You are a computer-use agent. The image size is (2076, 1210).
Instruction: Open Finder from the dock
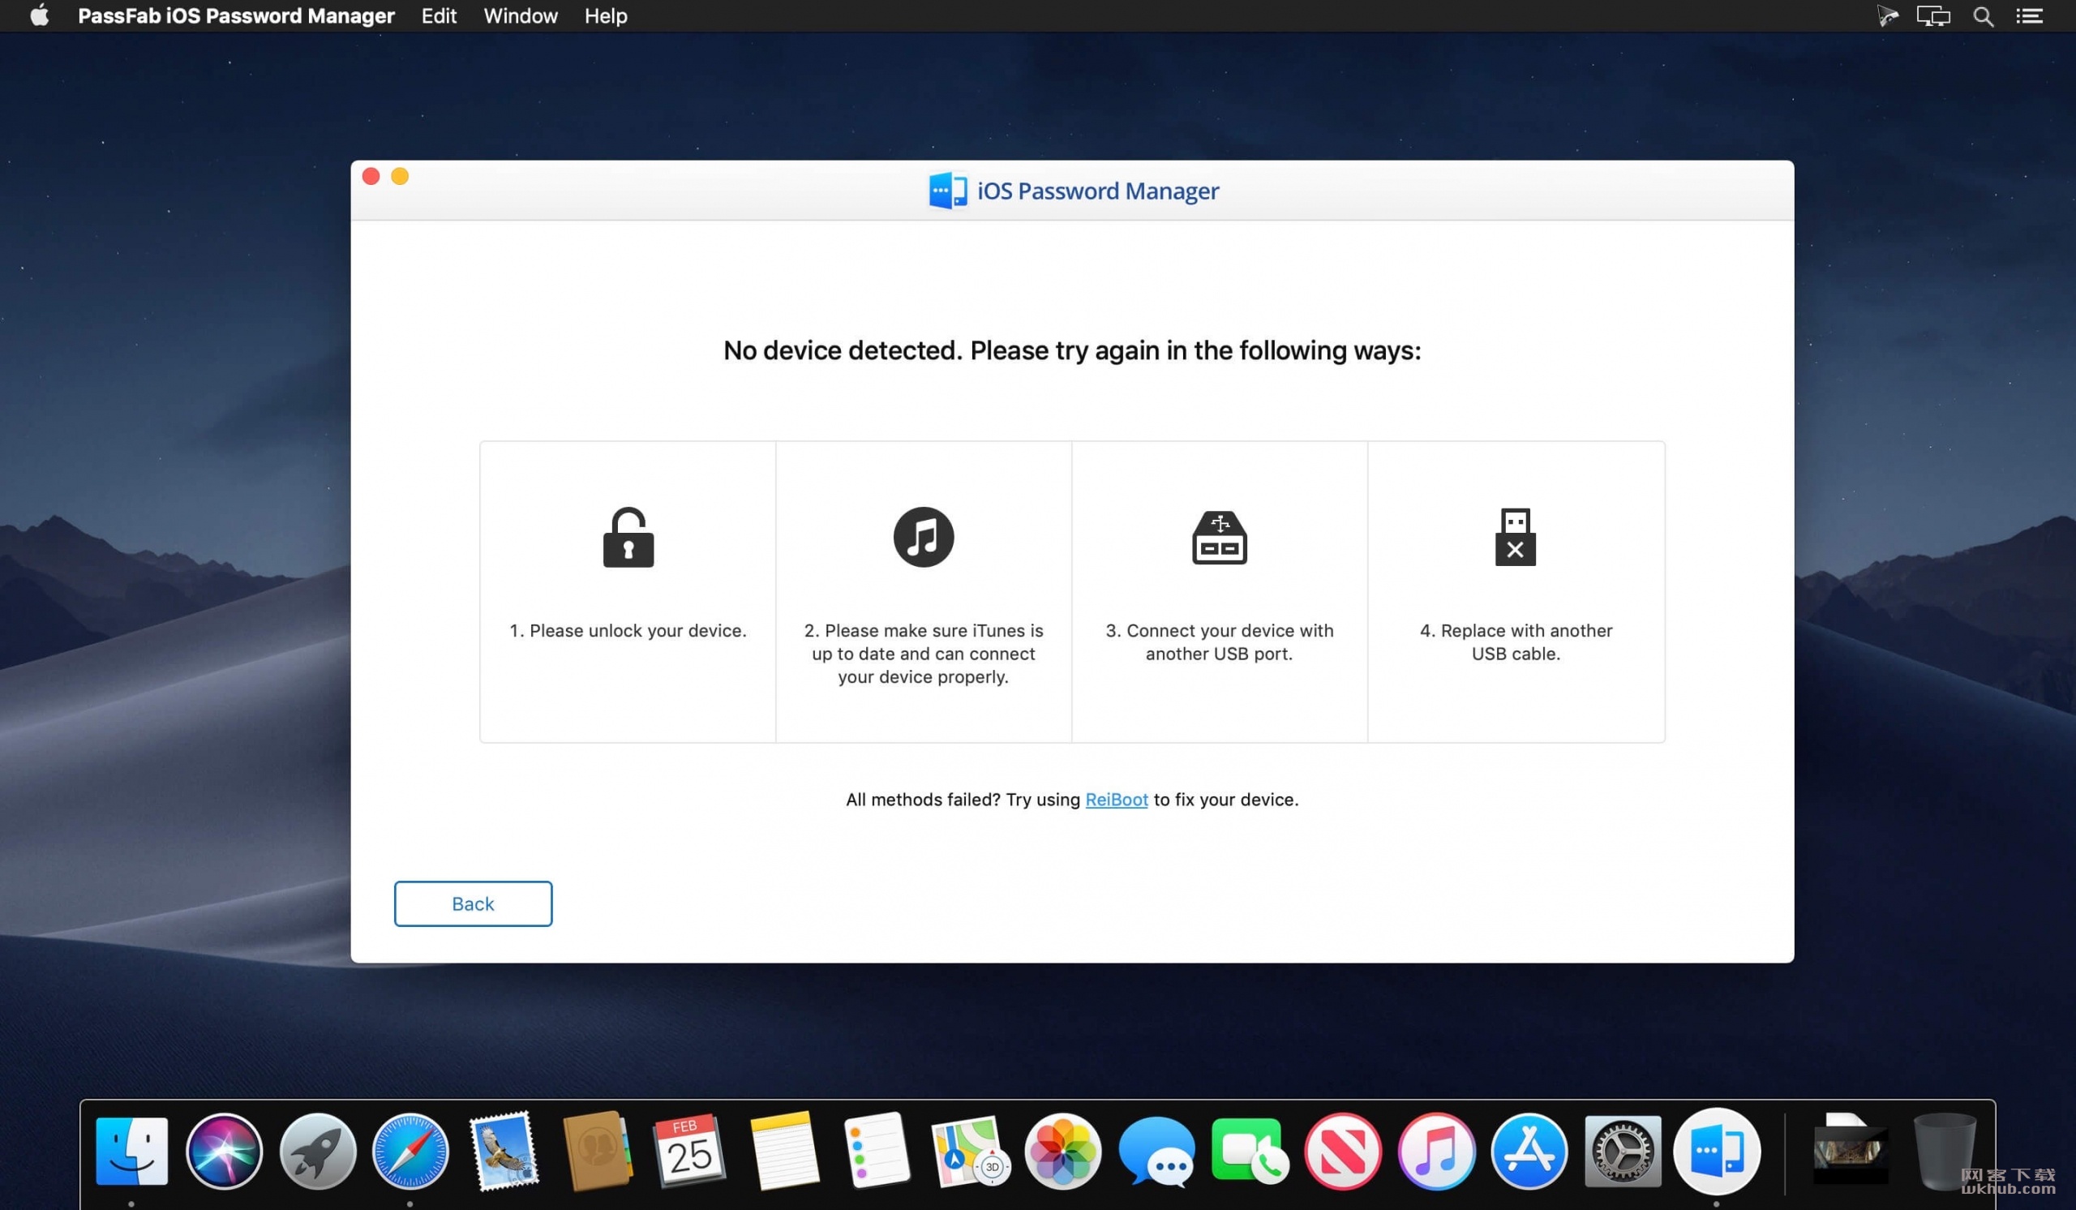coord(132,1151)
